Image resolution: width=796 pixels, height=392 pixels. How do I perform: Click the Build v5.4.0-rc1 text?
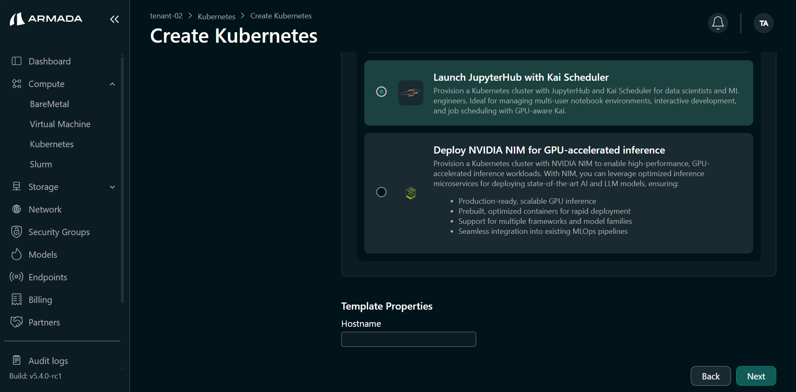point(36,376)
